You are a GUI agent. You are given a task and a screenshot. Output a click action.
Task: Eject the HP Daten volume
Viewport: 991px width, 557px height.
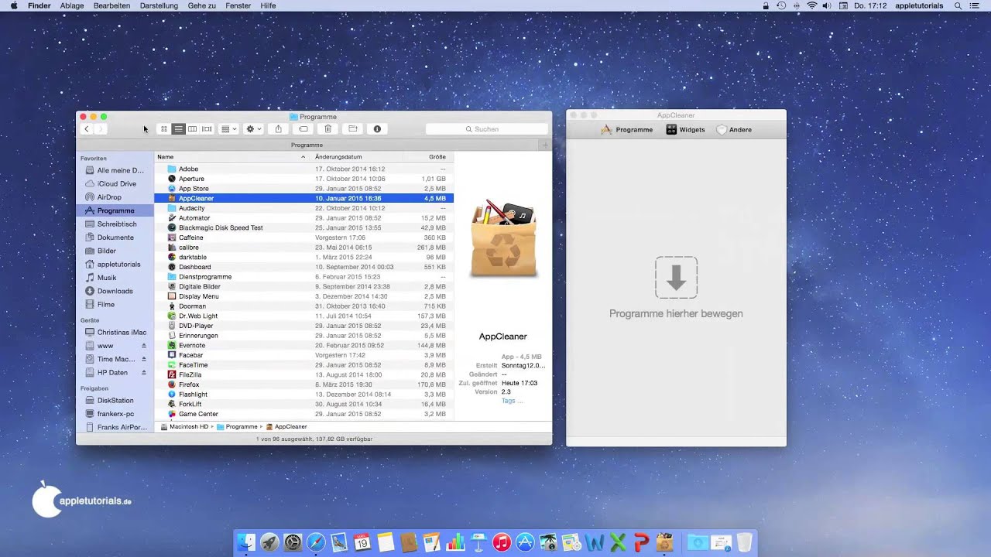(143, 373)
